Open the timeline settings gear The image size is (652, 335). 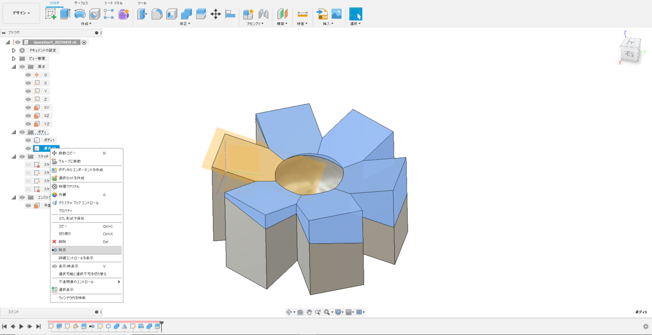(645, 326)
